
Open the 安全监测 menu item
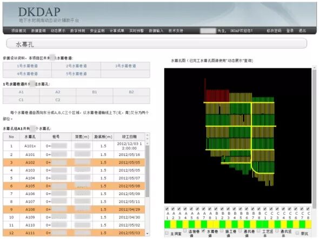coord(97,31)
